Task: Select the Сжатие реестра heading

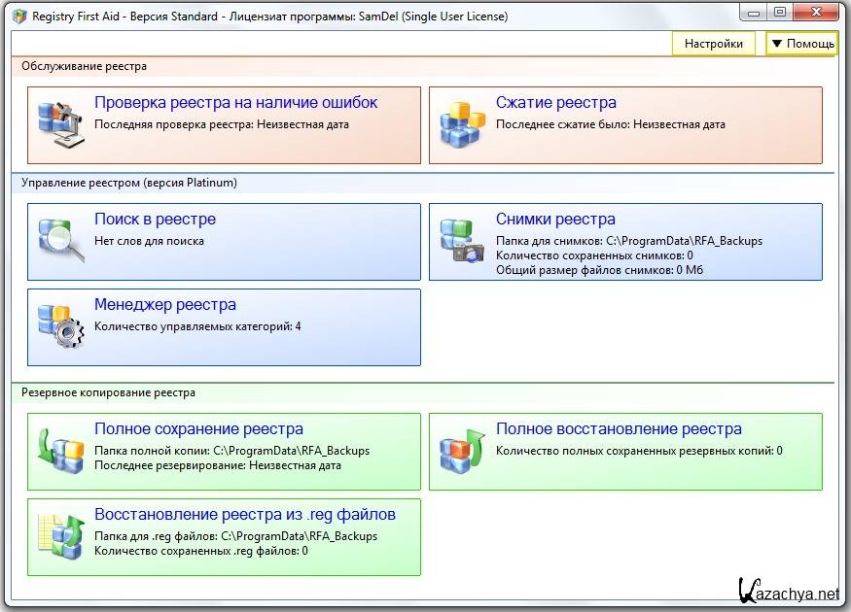Action: pyautogui.click(x=555, y=103)
